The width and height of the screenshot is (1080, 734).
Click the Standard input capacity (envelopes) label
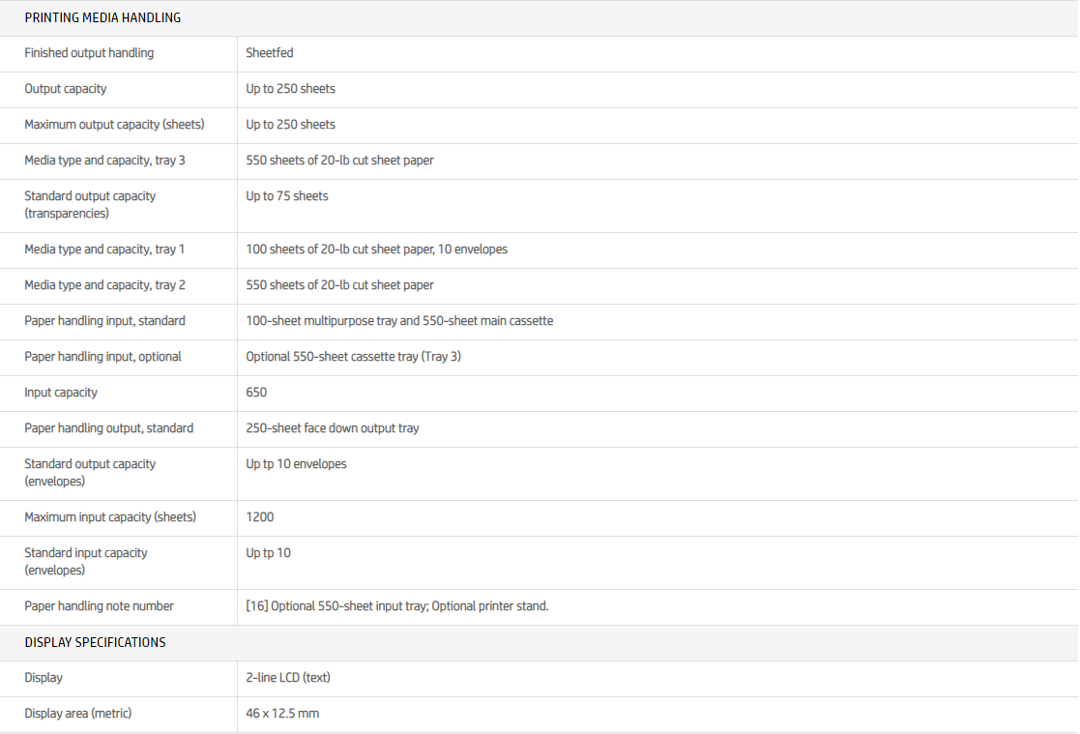pos(86,561)
